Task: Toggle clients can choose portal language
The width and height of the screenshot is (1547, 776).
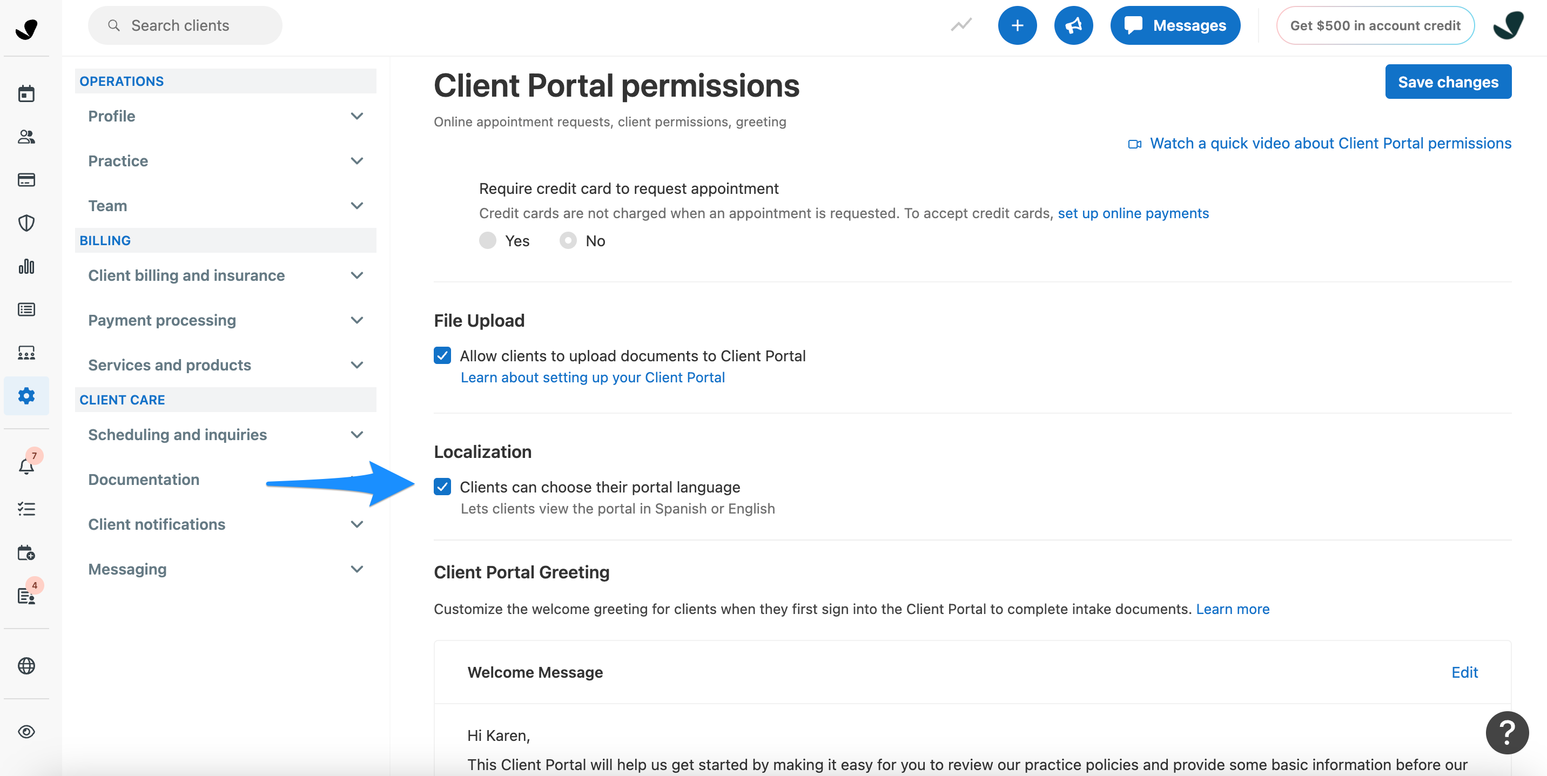Action: [442, 487]
